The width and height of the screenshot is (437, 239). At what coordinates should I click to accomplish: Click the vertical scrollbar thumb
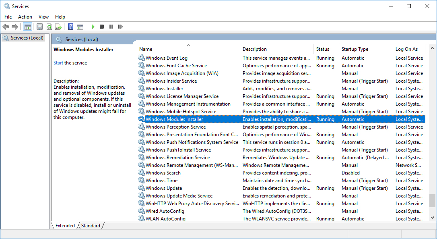pyautogui.click(x=432, y=201)
